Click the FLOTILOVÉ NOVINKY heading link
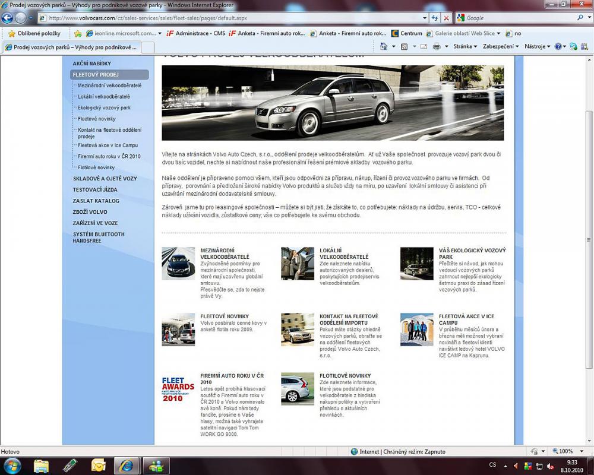This screenshot has width=594, height=475. [x=345, y=376]
